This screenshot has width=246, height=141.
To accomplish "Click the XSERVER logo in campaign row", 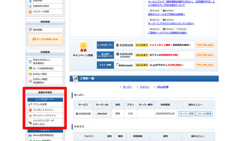I will [x=124, y=45].
